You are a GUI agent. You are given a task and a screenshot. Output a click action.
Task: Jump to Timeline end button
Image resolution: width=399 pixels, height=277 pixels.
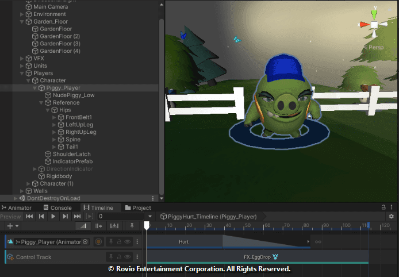(77, 217)
